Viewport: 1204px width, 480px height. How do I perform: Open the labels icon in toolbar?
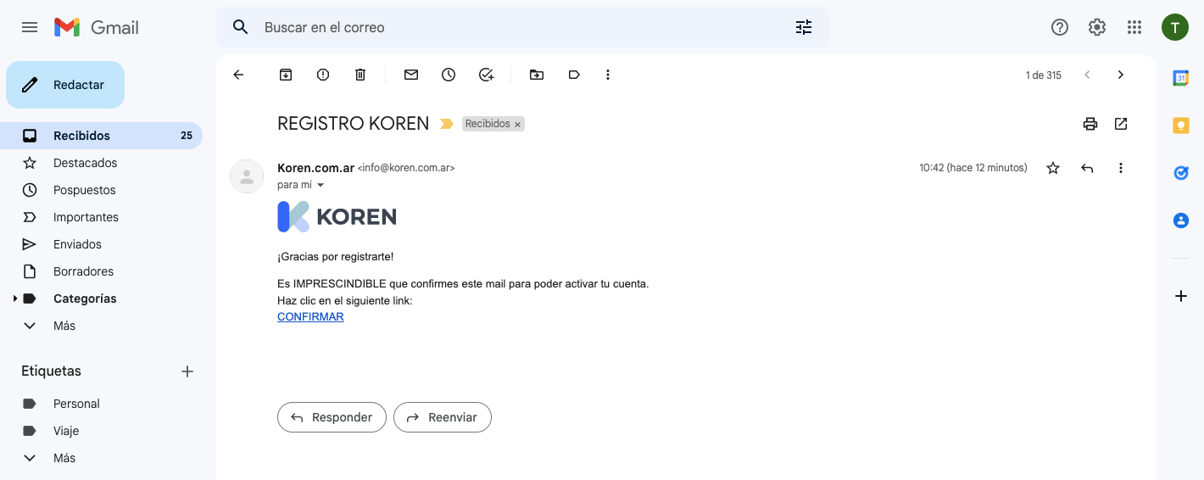(x=574, y=75)
